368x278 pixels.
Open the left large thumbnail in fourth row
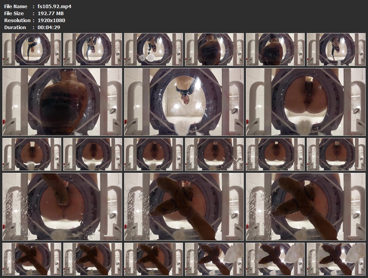(62, 207)
